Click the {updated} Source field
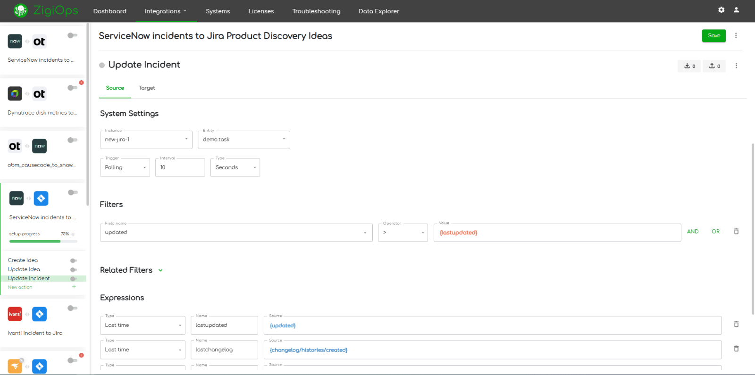755x375 pixels. click(x=493, y=325)
